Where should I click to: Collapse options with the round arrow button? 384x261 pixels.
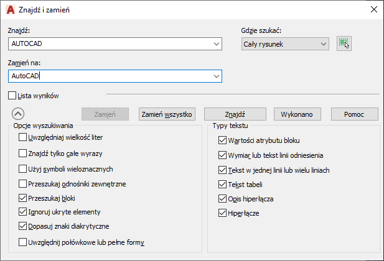(x=19, y=114)
